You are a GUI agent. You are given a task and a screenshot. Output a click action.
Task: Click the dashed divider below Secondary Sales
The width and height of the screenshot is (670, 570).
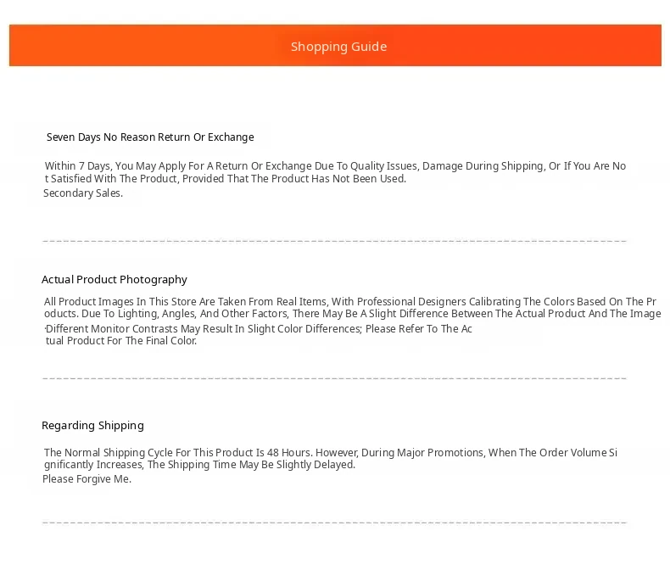334,242
